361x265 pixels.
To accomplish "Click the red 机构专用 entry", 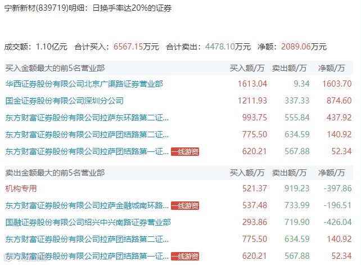I will pos(21,188).
